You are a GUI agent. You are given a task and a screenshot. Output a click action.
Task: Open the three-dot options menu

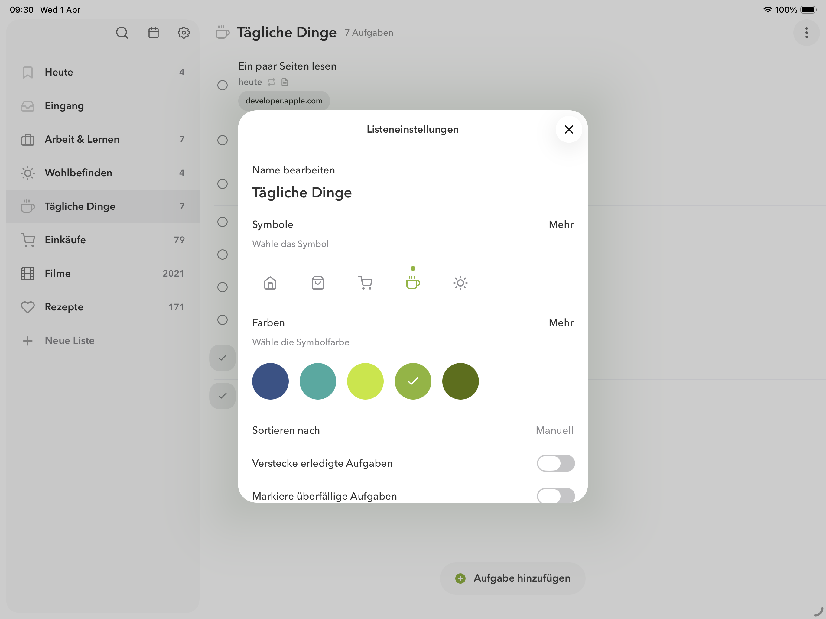pos(806,33)
